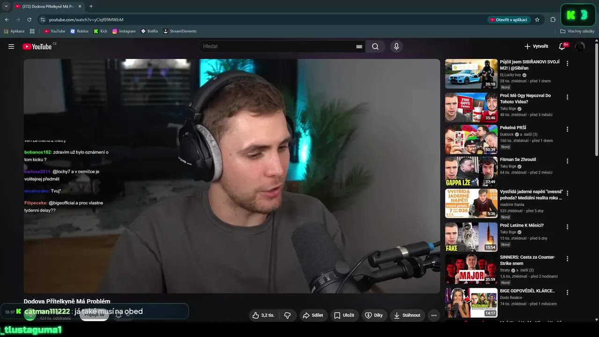Screen dimensions: 599x337
Task: Open options for BIGE ODPOVĚDĚL KLÁRCE video
Action: 567,292
